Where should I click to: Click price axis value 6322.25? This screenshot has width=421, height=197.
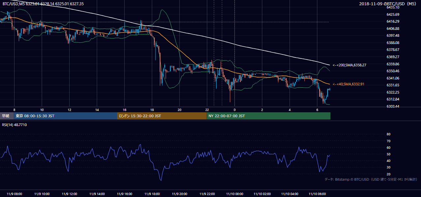(x=393, y=92)
